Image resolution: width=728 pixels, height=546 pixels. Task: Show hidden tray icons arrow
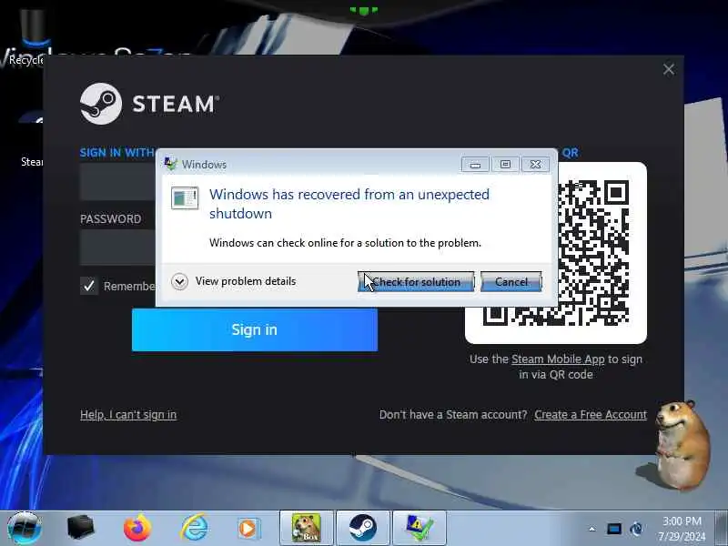[592, 529]
